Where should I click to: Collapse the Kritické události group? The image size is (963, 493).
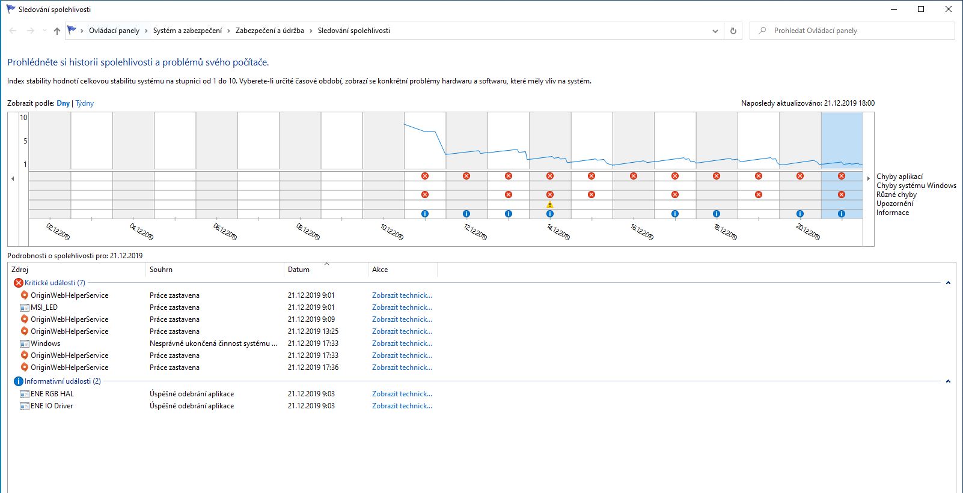click(x=948, y=283)
